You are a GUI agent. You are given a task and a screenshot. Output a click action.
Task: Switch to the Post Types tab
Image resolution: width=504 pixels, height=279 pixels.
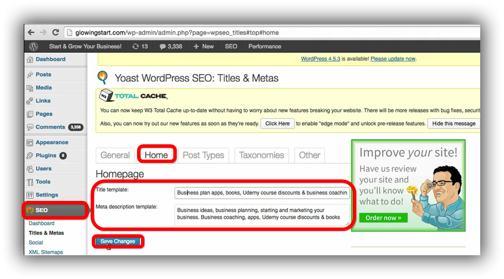tap(203, 156)
